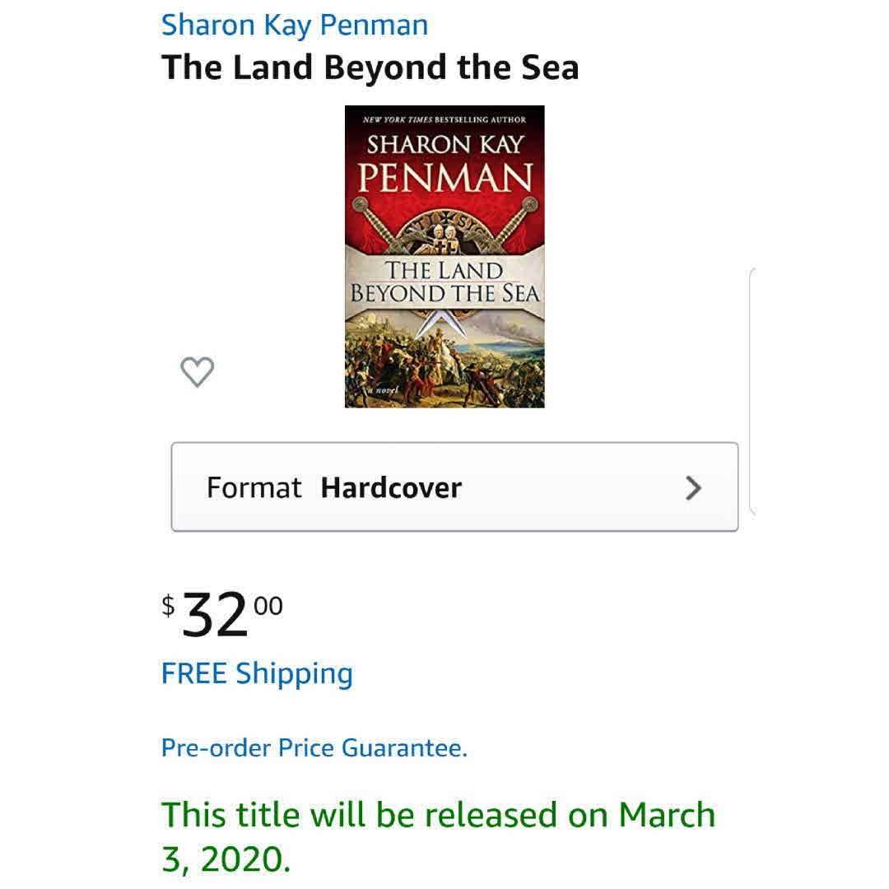Click the FREE Shipping link
Viewport: 889px width, 889px height.
click(x=257, y=673)
